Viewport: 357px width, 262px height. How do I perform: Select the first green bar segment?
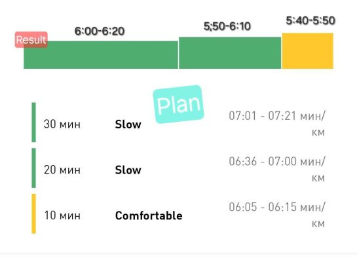[x=101, y=55]
